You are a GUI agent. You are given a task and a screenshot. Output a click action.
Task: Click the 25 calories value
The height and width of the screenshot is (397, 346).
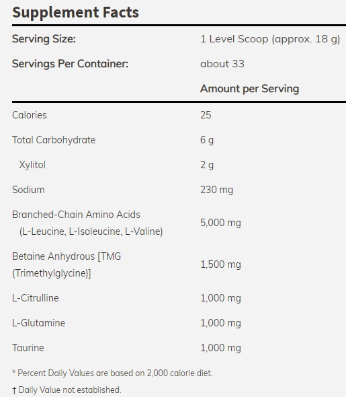coord(206,115)
